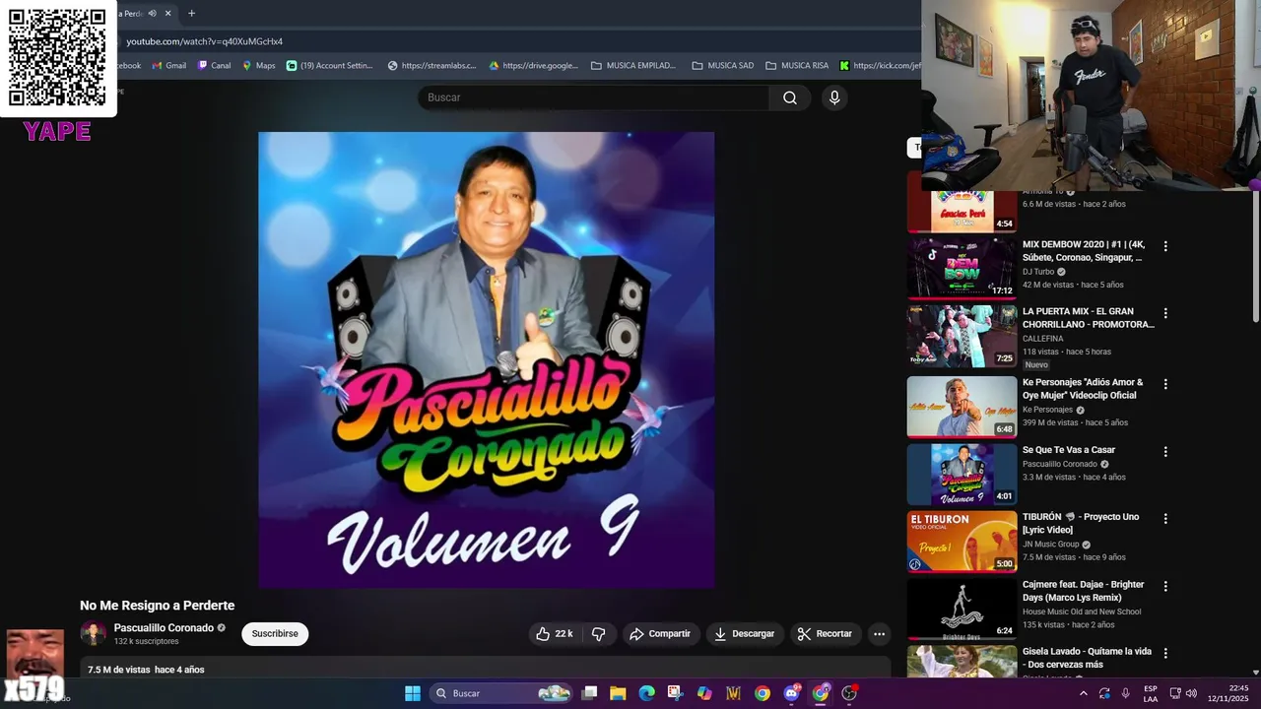This screenshot has width=1261, height=709.
Task: Open options for Ke Personajes video
Action: (x=1165, y=384)
